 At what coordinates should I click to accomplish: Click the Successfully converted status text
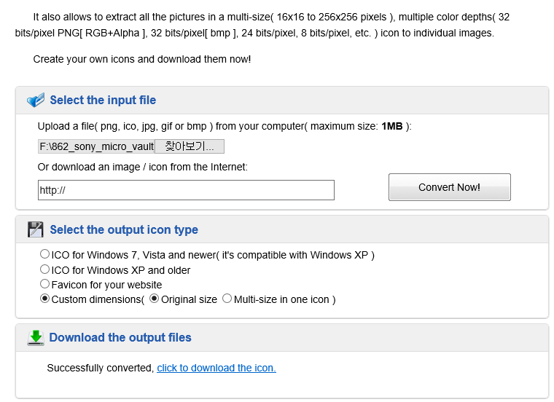point(101,368)
